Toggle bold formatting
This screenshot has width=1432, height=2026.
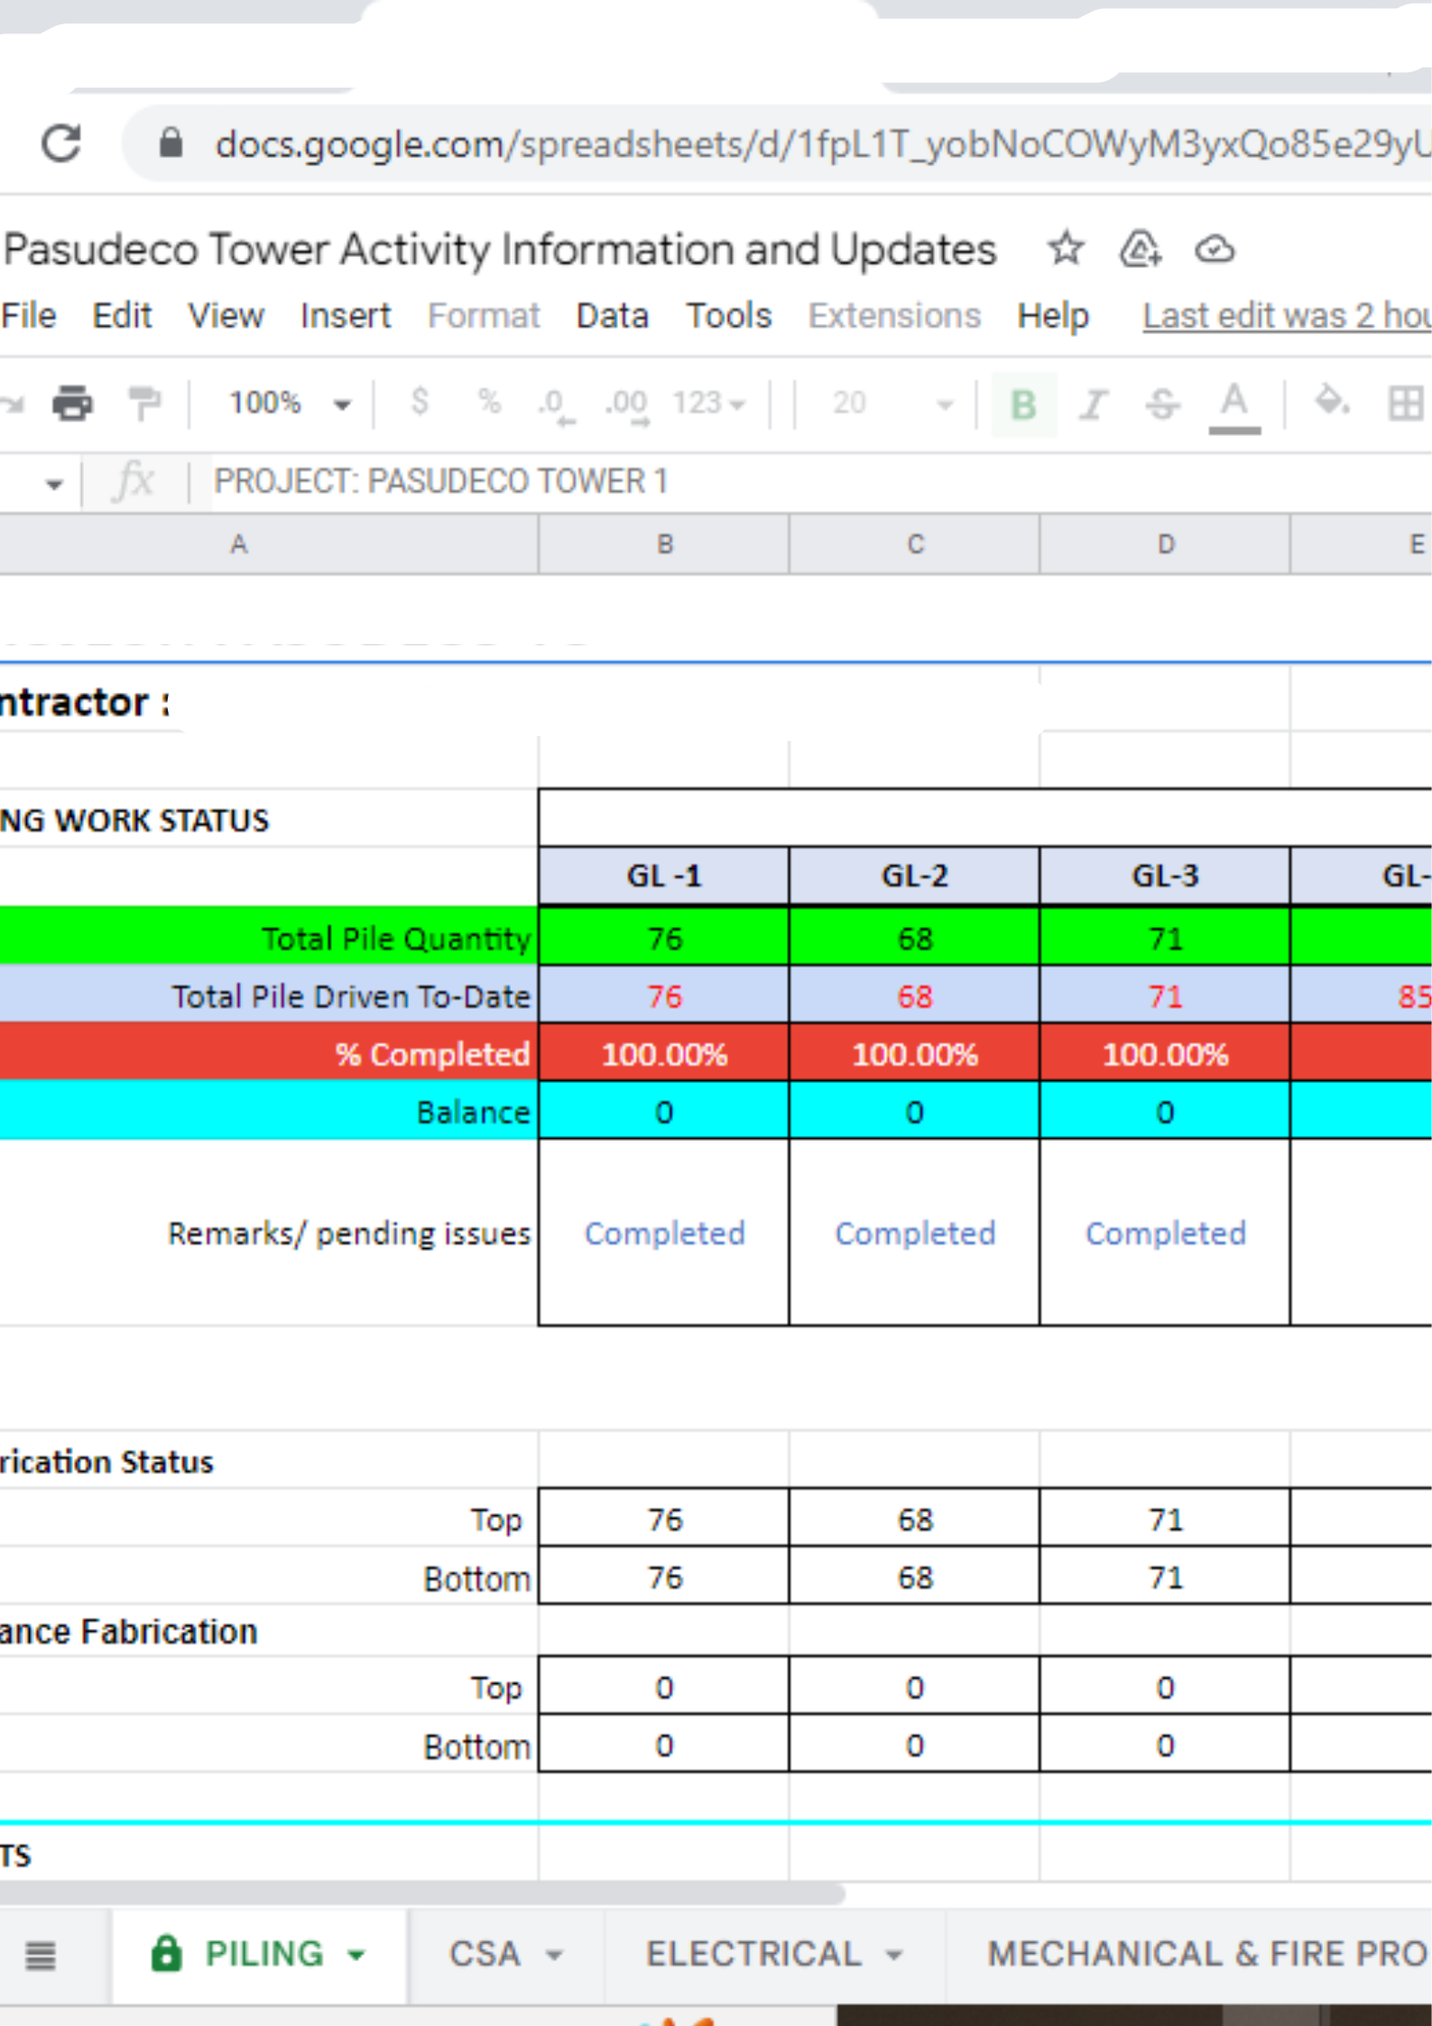[1023, 404]
